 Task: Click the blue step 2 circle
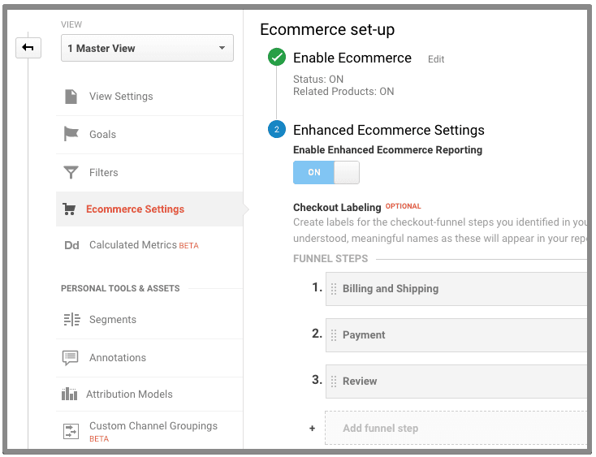[277, 129]
